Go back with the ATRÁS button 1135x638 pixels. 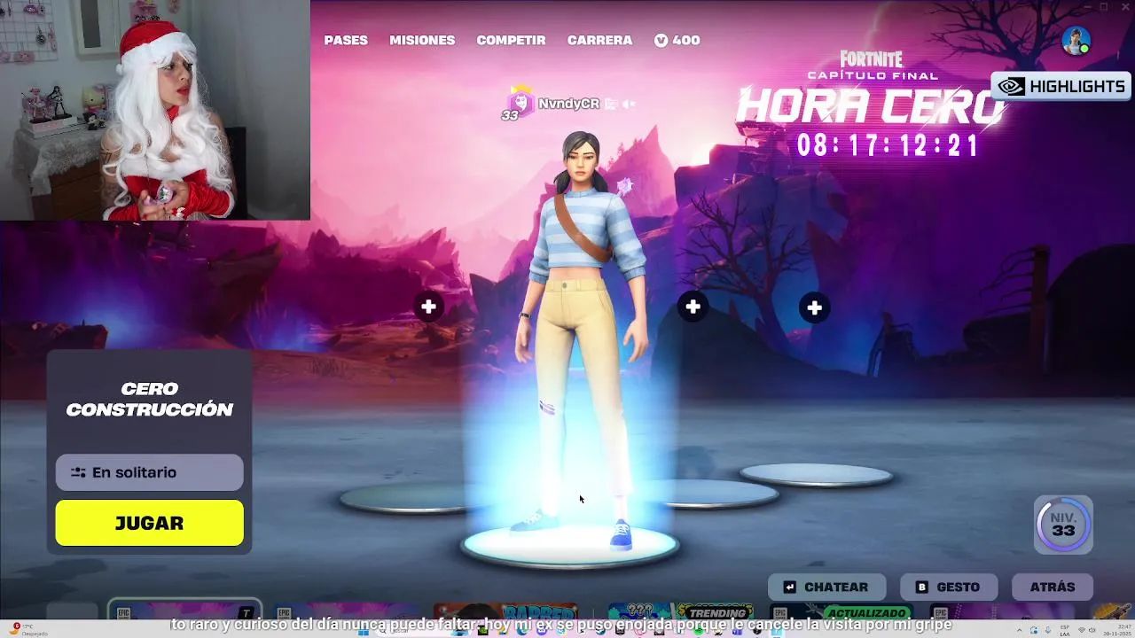[x=1053, y=587]
